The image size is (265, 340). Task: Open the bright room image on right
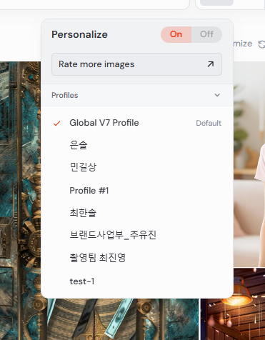pyautogui.click(x=249, y=164)
